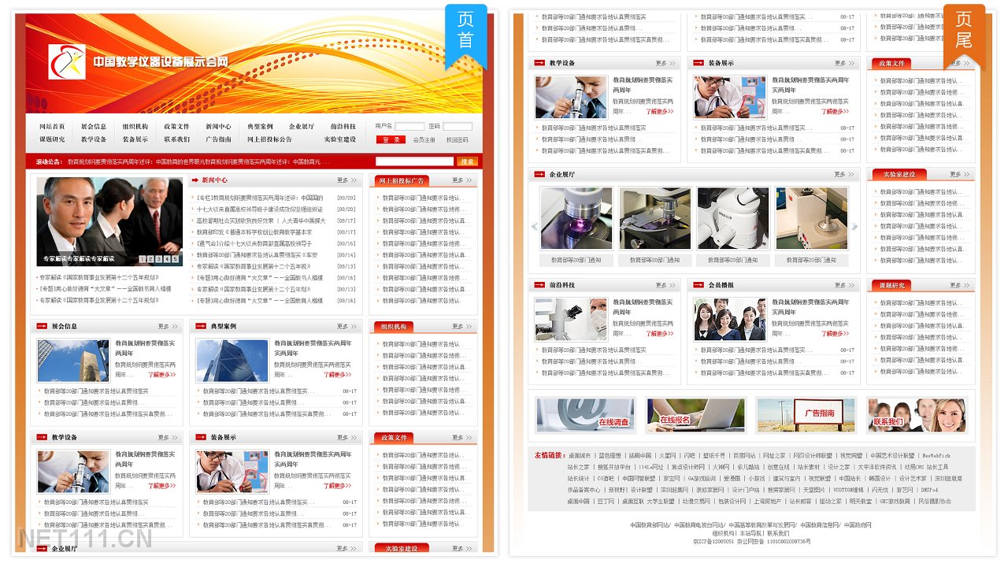Open 政策文件 in the top navigation menu
Screen dimensions: 1008x567
(176, 127)
